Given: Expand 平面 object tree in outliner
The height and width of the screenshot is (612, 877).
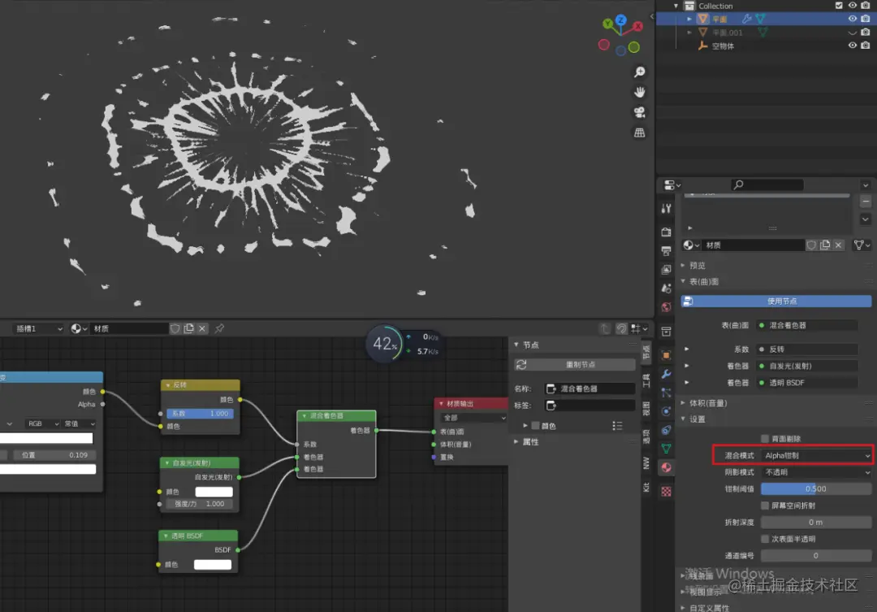Looking at the screenshot, I should coord(689,19).
